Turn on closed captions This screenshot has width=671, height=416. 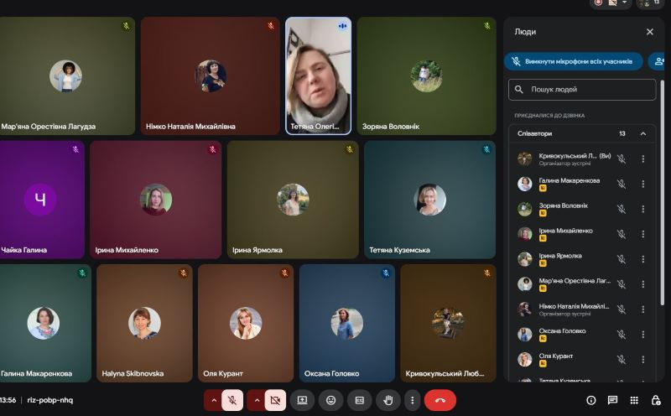(x=359, y=400)
